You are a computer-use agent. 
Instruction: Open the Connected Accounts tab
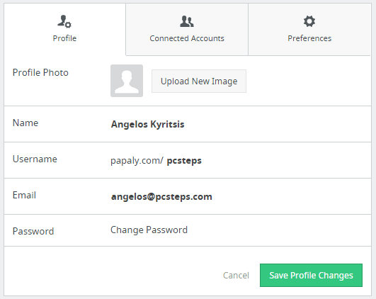(187, 30)
